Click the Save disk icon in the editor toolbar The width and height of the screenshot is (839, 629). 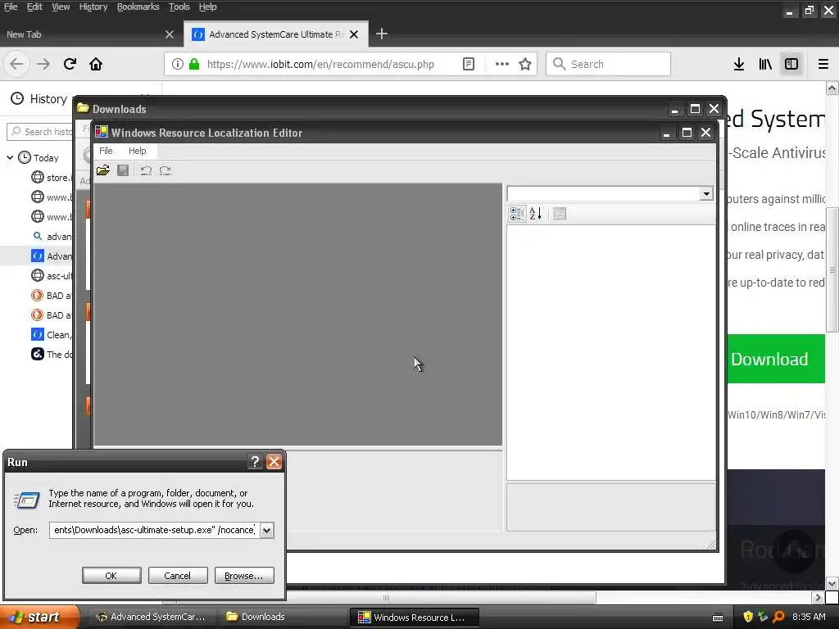click(x=123, y=170)
